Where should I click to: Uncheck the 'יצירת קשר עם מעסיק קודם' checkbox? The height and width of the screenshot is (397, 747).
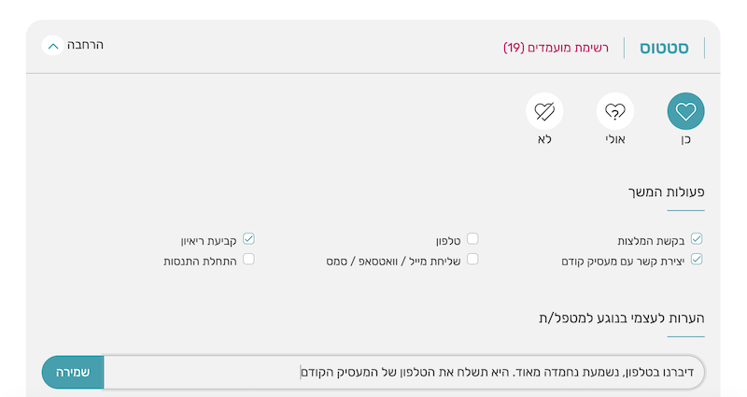(696, 259)
